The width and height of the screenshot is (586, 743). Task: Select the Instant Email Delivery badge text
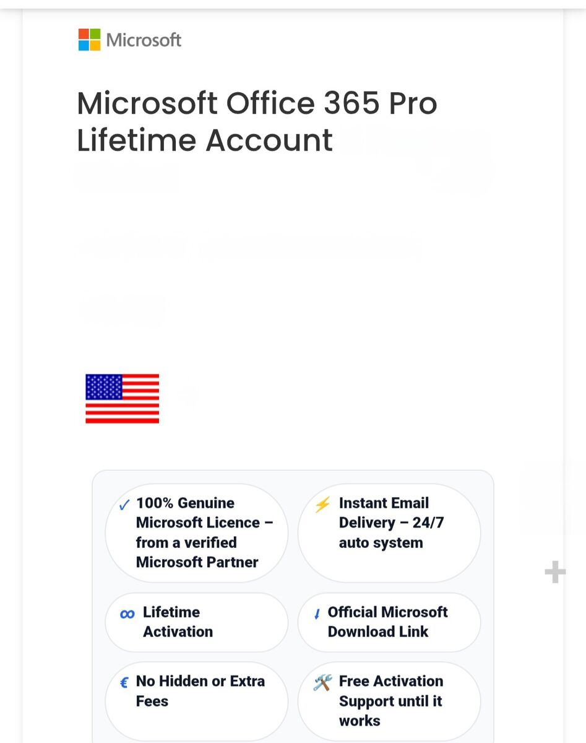391,523
